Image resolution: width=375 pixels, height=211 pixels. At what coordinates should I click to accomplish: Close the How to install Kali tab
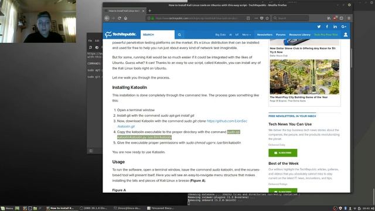click(143, 11)
